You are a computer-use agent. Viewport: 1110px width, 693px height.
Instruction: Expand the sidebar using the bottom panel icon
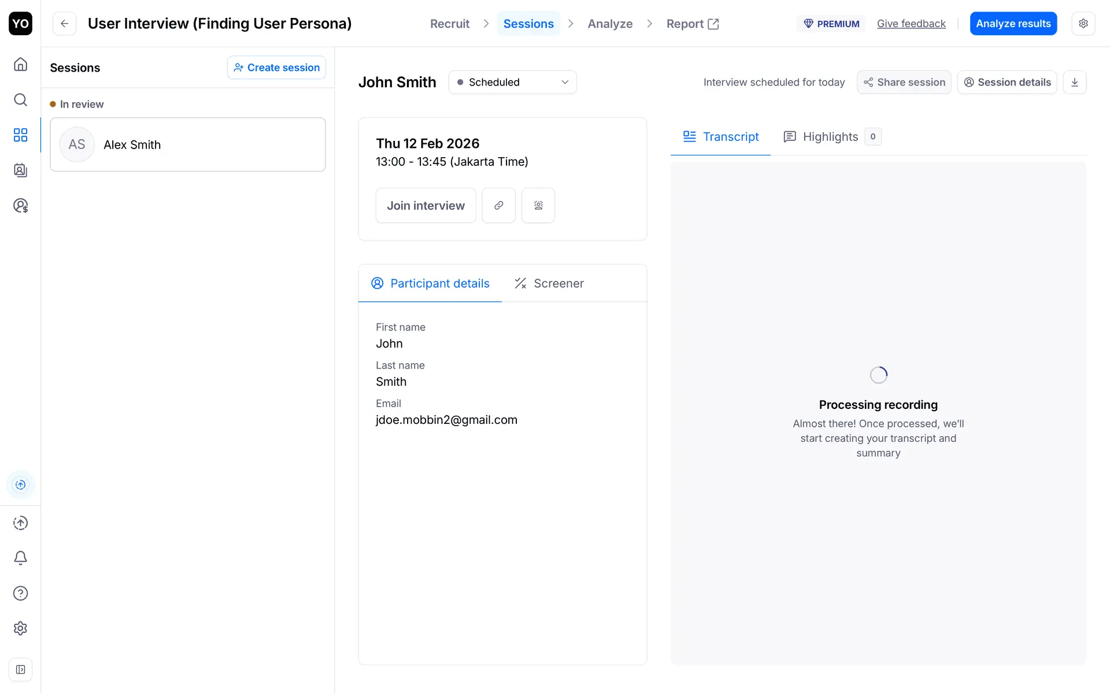pos(20,669)
